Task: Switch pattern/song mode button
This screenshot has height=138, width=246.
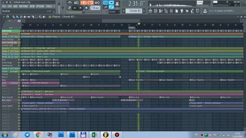Action: click(69, 8)
